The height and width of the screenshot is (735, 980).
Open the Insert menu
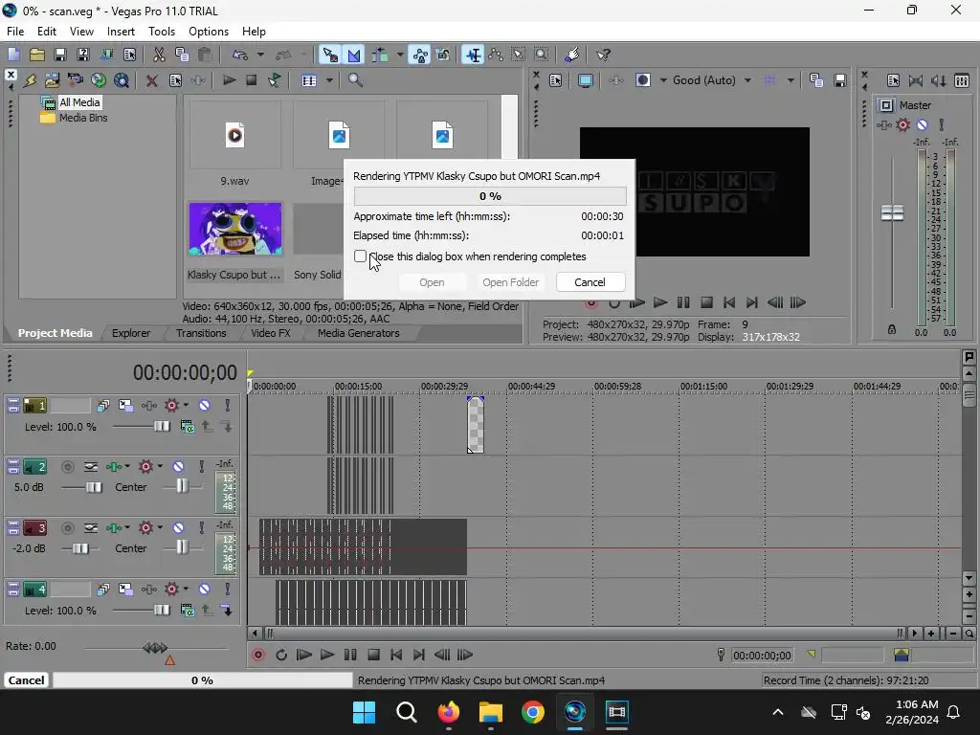(x=121, y=32)
